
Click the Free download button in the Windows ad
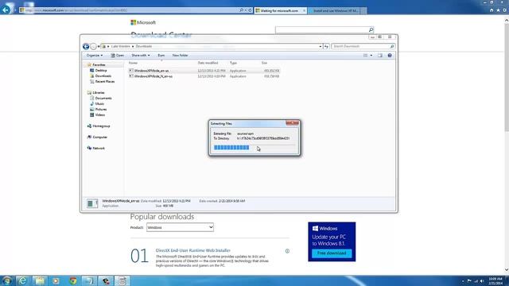[x=332, y=253]
